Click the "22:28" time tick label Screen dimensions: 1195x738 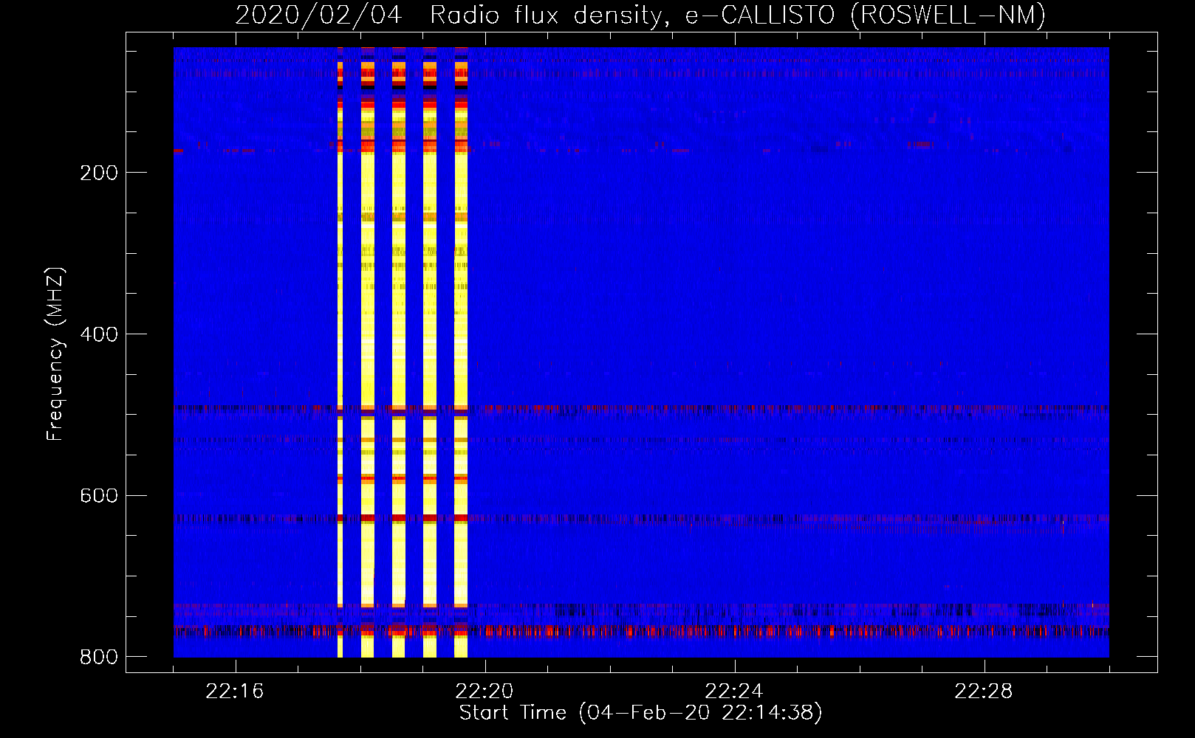(984, 692)
